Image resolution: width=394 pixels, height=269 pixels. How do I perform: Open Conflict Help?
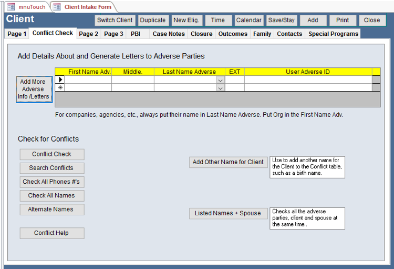coord(51,233)
